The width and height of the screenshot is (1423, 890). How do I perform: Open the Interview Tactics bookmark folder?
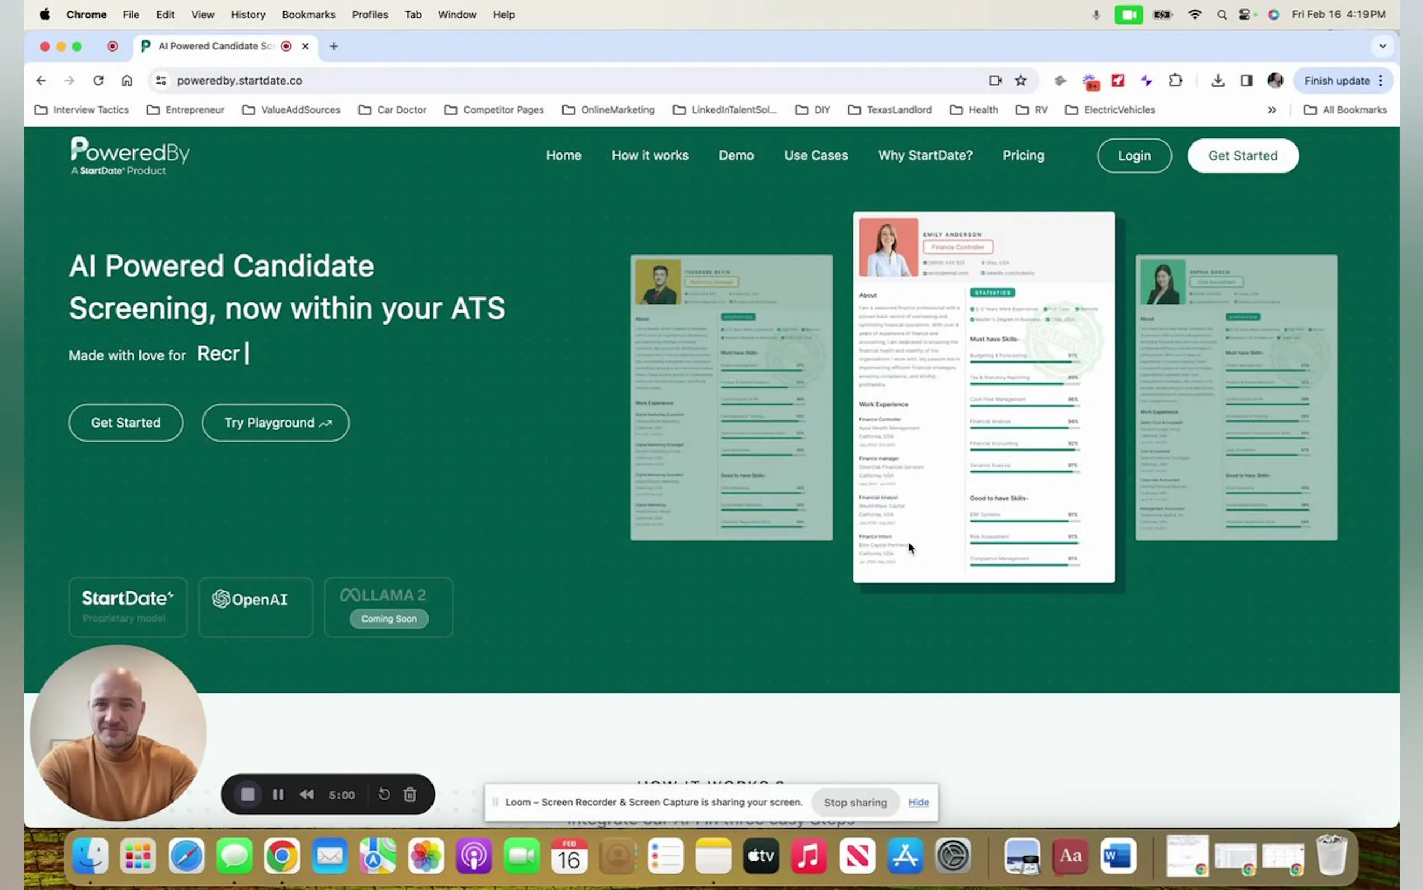[x=82, y=110]
